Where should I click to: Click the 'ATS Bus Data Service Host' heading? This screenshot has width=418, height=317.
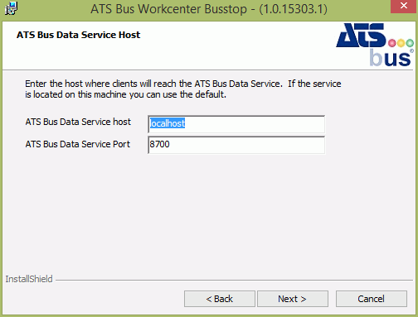click(x=79, y=35)
